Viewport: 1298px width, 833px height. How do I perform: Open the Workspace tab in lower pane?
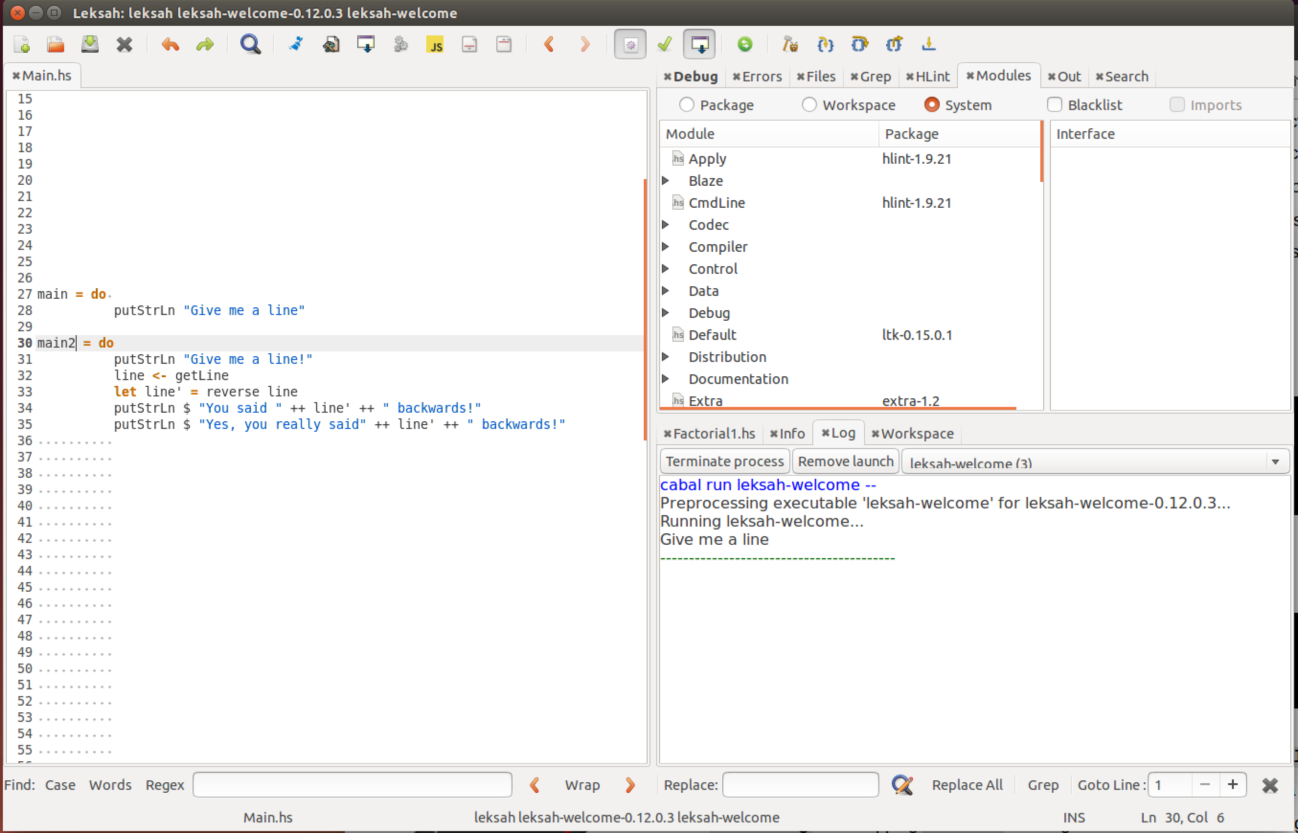[917, 434]
